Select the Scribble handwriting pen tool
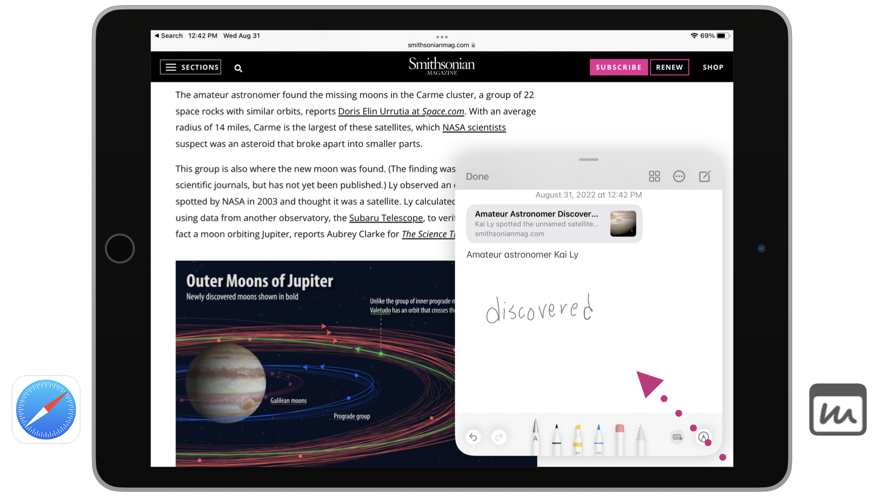 [x=535, y=437]
